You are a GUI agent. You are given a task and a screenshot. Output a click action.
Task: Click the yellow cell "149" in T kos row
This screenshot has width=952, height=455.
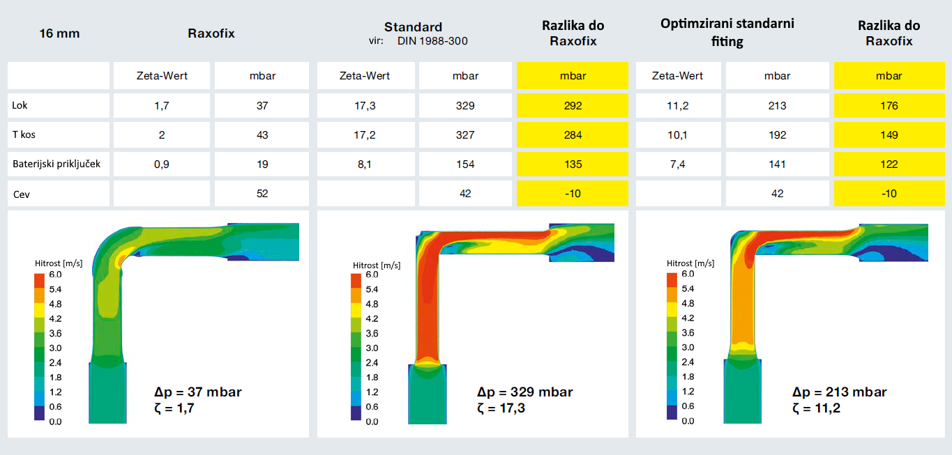point(889,135)
